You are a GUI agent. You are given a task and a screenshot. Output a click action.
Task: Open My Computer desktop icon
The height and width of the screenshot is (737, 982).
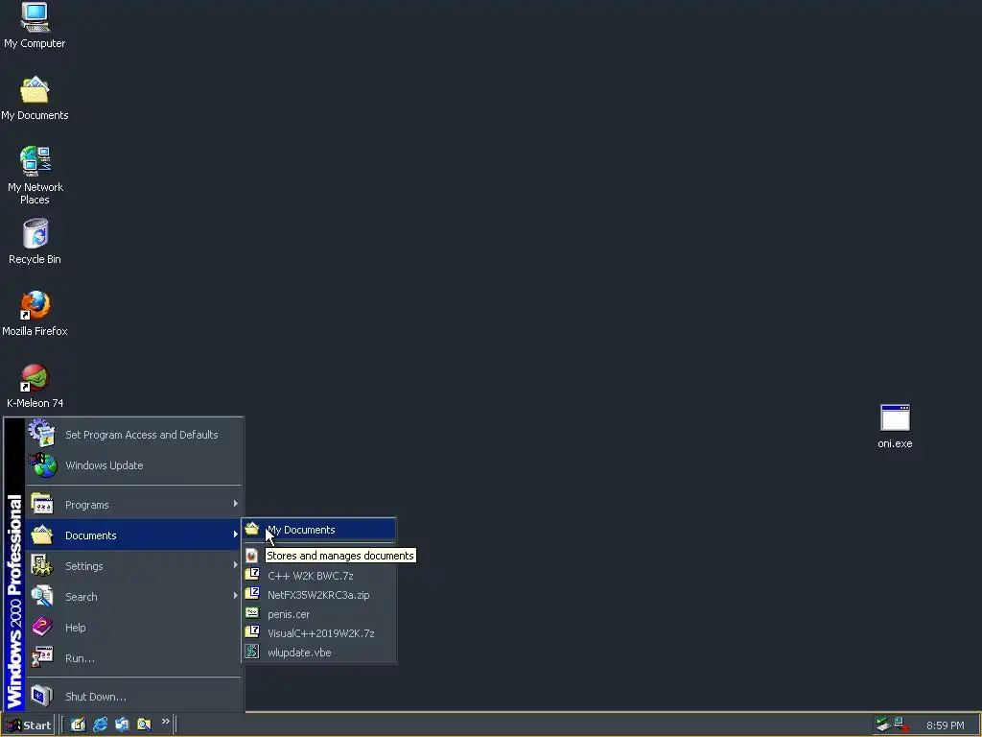tap(35, 26)
